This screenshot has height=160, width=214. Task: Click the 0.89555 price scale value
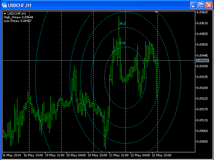pos(202,34)
